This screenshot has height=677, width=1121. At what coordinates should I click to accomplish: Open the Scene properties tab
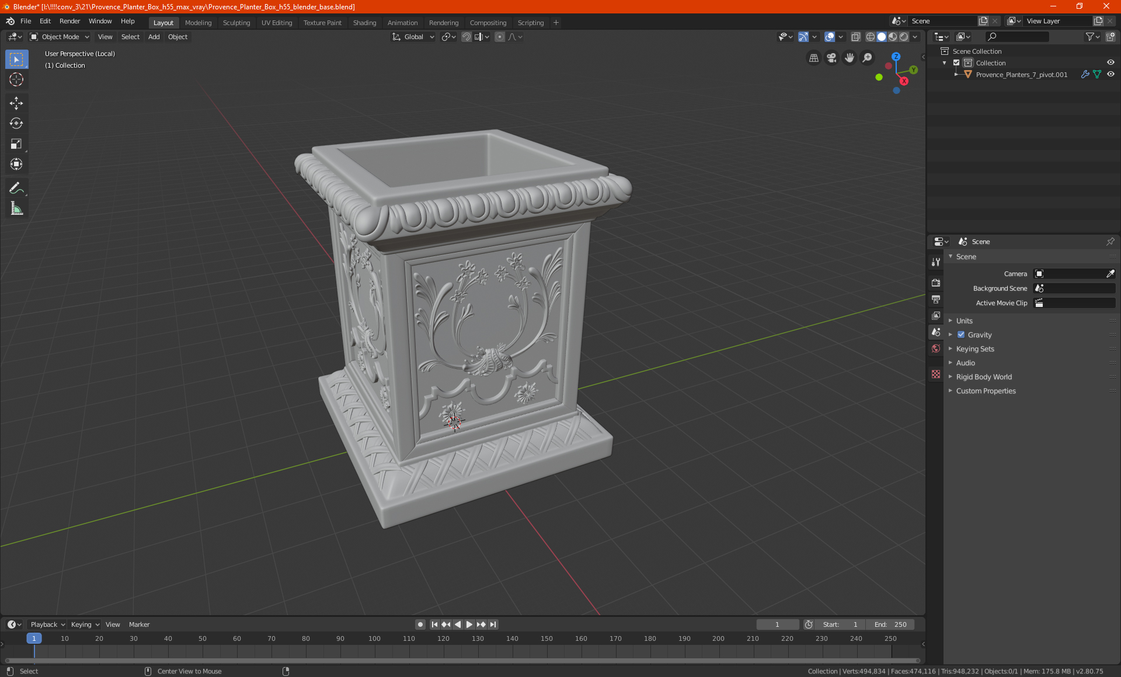[x=936, y=331]
